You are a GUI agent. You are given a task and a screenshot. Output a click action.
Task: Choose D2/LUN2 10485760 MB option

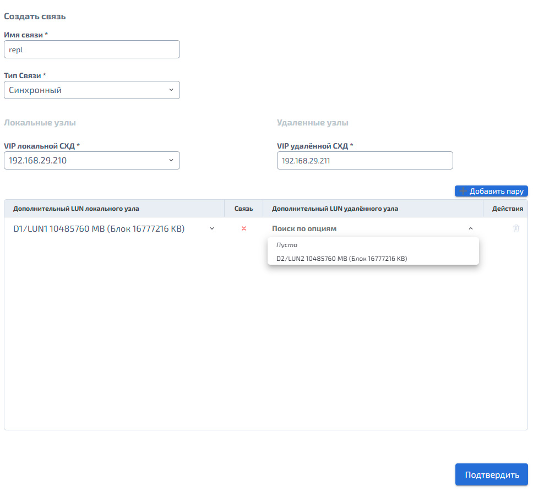tap(373, 258)
